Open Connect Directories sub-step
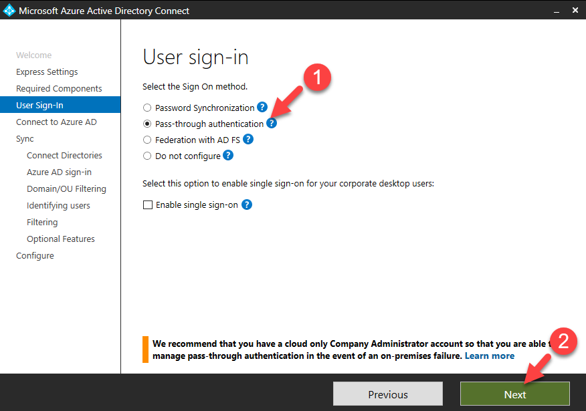The height and width of the screenshot is (411, 586). click(x=64, y=156)
